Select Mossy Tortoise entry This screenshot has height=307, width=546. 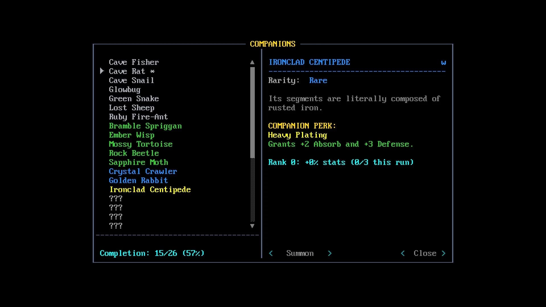(141, 144)
